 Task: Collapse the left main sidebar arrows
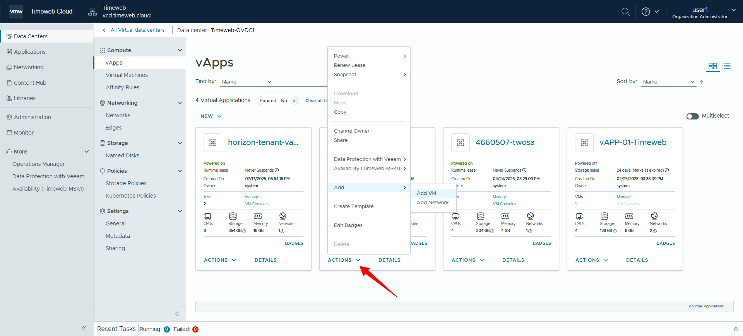[x=84, y=328]
